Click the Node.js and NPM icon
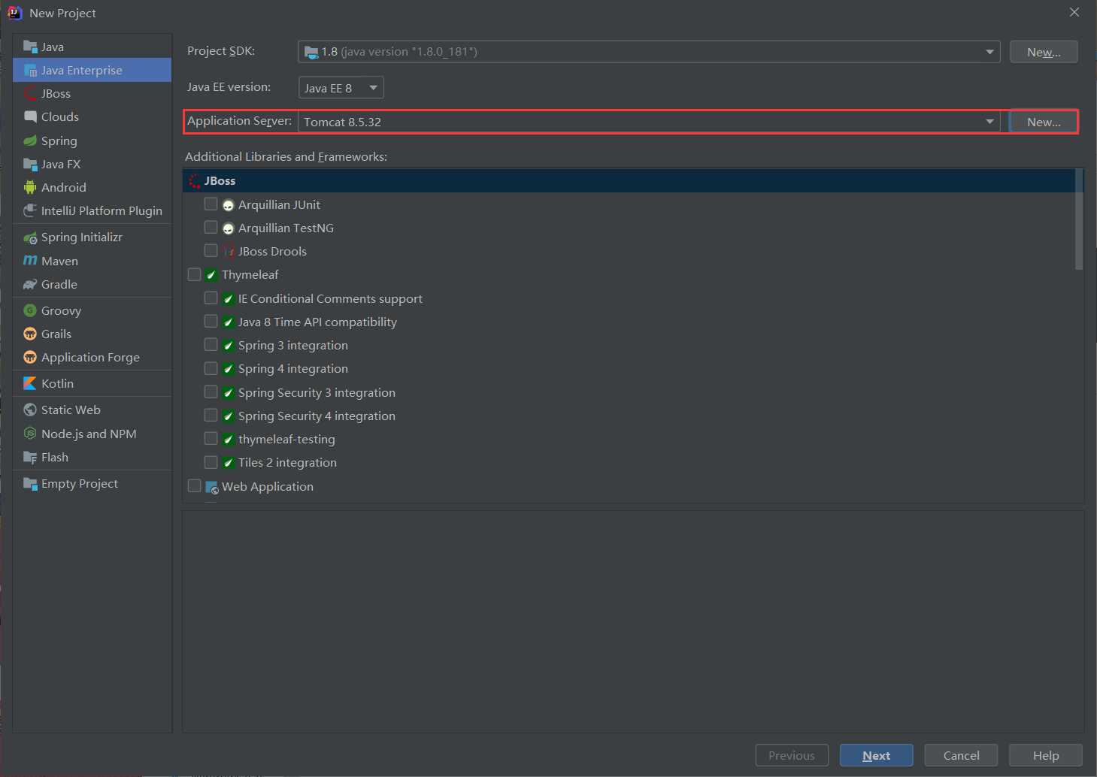Screen dimensions: 1097x777 [x=30, y=434]
